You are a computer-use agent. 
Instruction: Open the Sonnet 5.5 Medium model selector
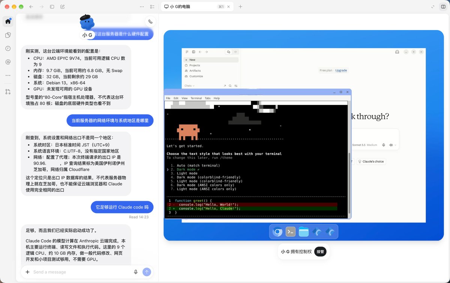tap(364, 145)
